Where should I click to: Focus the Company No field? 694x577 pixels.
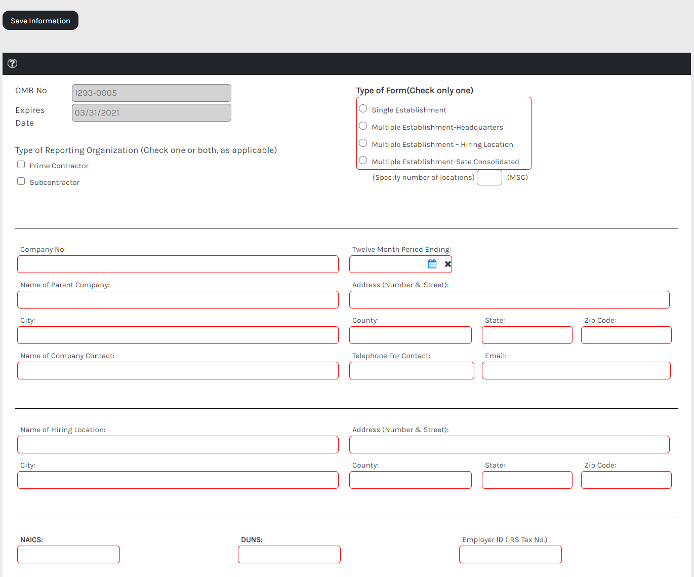178,264
